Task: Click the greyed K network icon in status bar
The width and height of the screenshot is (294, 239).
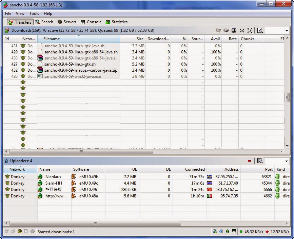Action: coord(26,231)
